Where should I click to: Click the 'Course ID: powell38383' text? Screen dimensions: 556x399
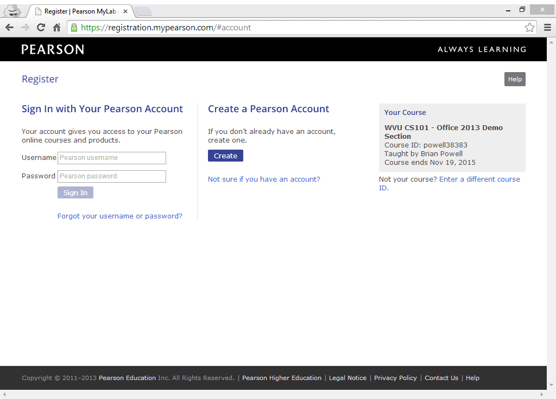point(426,145)
